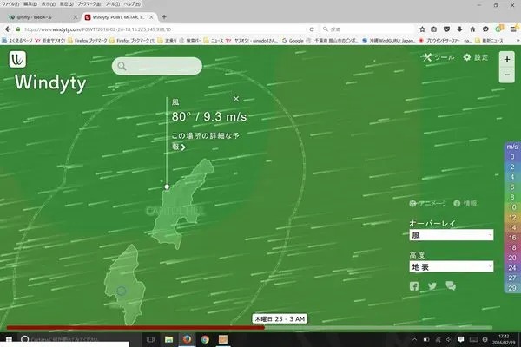Click the 木曜日 25 - 3 AM time marker
Image resolution: width=521 pixels, height=347 pixels.
click(x=280, y=318)
